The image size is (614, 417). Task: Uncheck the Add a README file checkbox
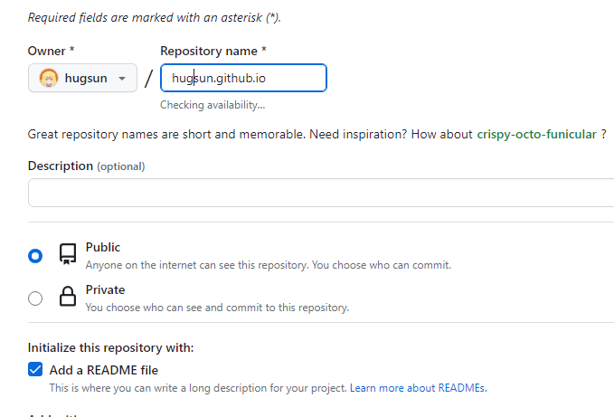coord(35,369)
